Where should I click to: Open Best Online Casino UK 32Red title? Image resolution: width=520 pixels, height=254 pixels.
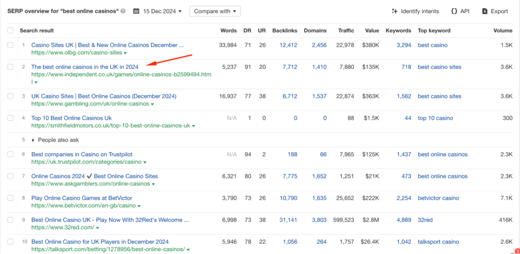(x=110, y=220)
